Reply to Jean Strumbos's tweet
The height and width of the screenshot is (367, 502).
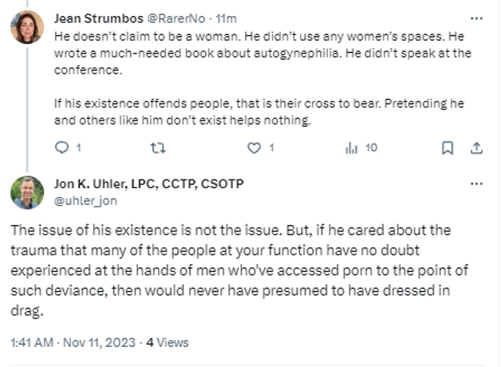pos(62,148)
